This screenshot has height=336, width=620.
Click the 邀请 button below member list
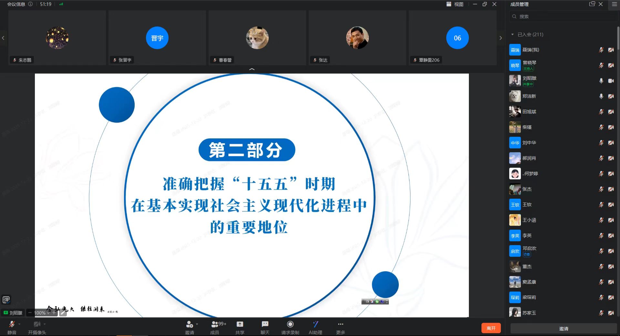(x=563, y=329)
